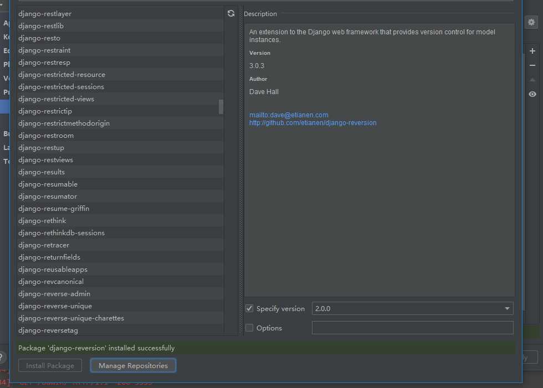Focus the Options text field
543x388 pixels.
412,328
